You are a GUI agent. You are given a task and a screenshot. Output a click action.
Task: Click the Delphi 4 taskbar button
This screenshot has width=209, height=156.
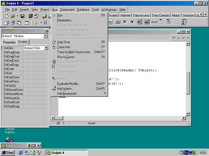pyautogui.click(x=67, y=153)
